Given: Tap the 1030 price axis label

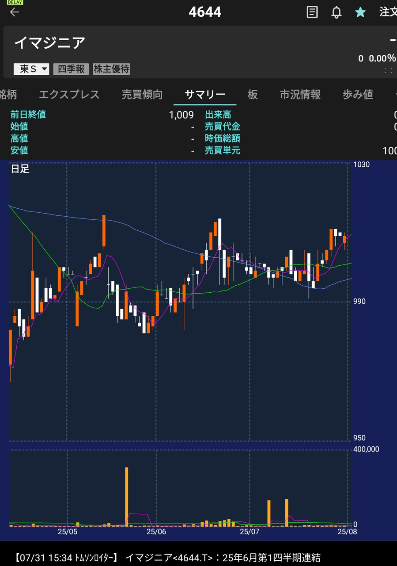Looking at the screenshot, I should [x=362, y=164].
